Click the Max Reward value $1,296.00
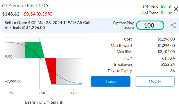Viewport: 179px width, 108px height. pyautogui.click(x=166, y=45)
